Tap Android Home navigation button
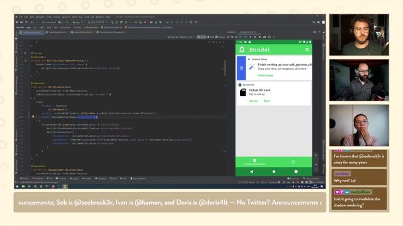The image size is (403, 226). coord(274,171)
